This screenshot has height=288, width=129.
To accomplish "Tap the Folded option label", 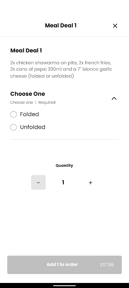I will (29, 114).
